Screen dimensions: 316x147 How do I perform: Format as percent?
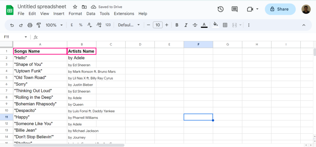81,25
